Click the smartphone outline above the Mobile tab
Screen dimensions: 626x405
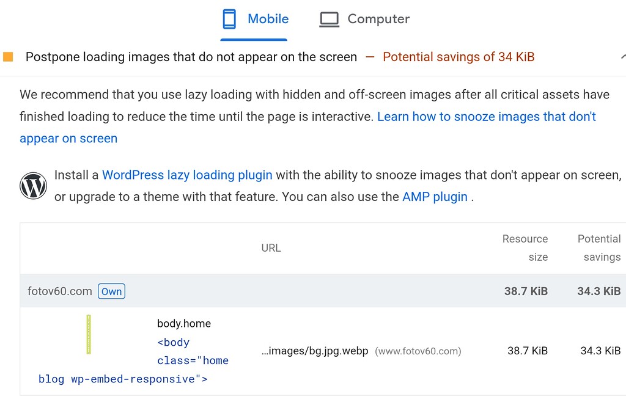click(229, 18)
